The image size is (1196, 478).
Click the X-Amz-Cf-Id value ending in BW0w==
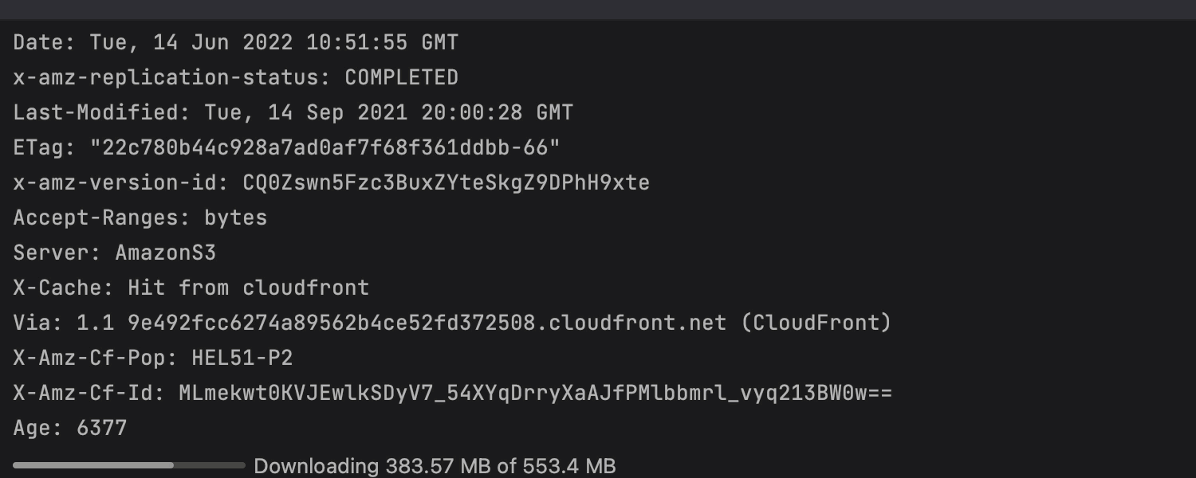[535, 393]
